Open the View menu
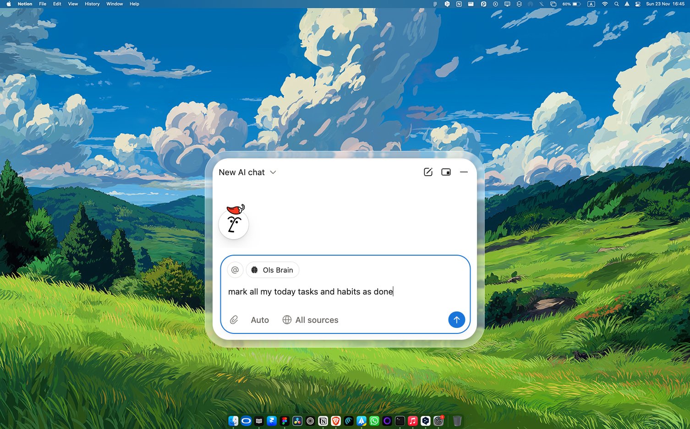Viewport: 690px width, 429px height. click(x=73, y=4)
